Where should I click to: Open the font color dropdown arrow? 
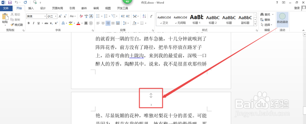coord(82,23)
